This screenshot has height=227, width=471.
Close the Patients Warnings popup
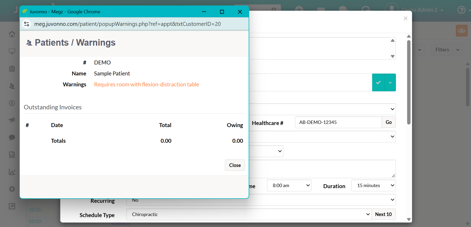pos(235,165)
